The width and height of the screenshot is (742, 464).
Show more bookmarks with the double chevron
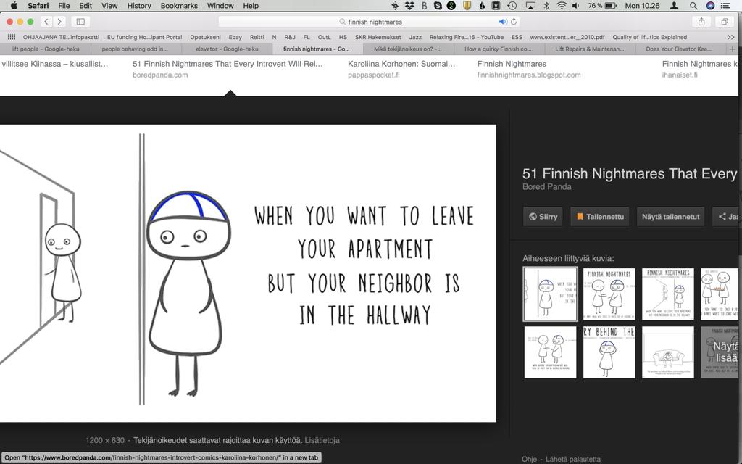pyautogui.click(x=730, y=37)
